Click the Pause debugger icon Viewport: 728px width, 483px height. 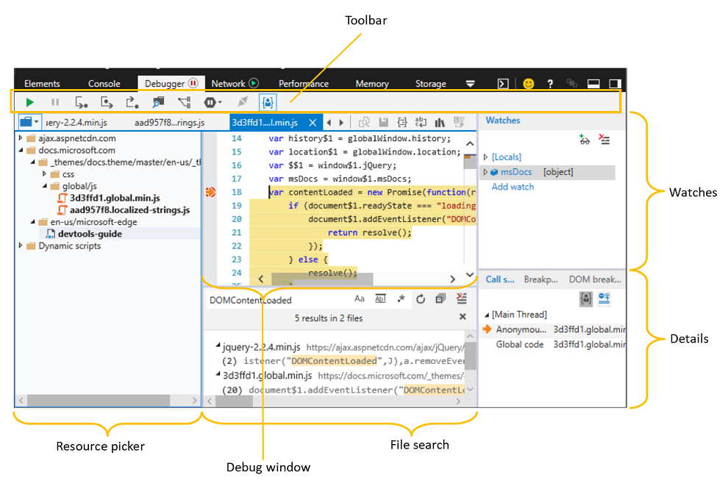coord(54,102)
